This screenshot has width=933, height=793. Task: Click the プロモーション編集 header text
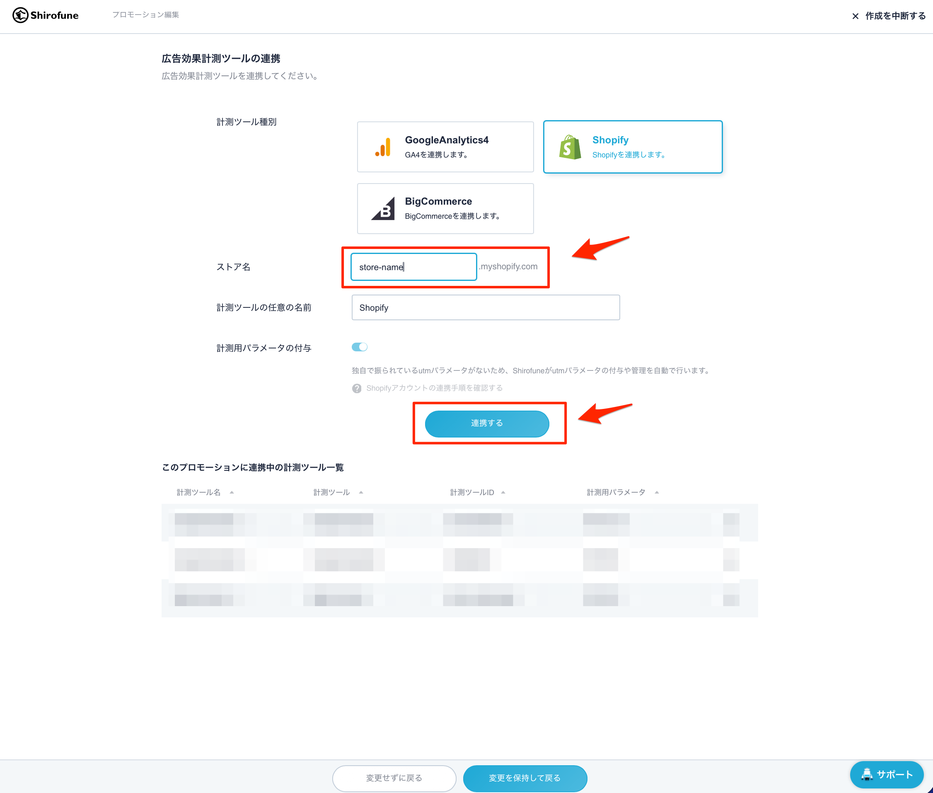click(145, 15)
